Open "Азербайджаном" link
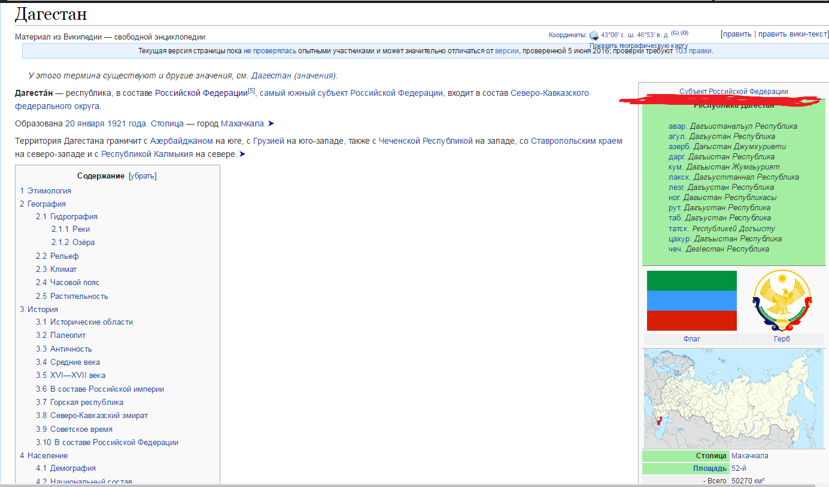Screen dimensions: 829x487 [181, 141]
